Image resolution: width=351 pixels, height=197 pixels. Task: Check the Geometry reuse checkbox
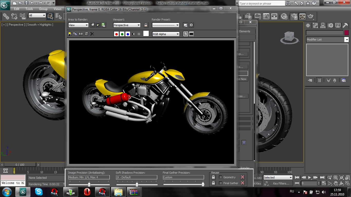(220, 177)
